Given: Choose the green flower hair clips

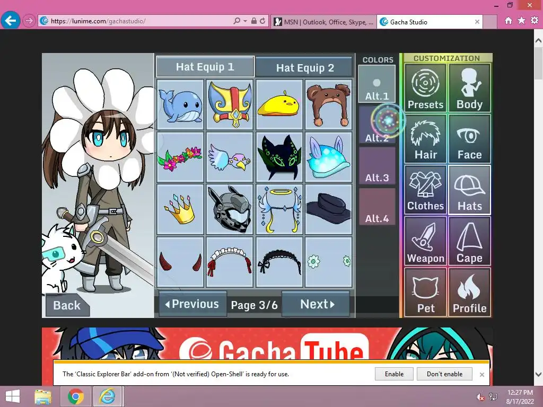Looking at the screenshot, I should (329, 262).
